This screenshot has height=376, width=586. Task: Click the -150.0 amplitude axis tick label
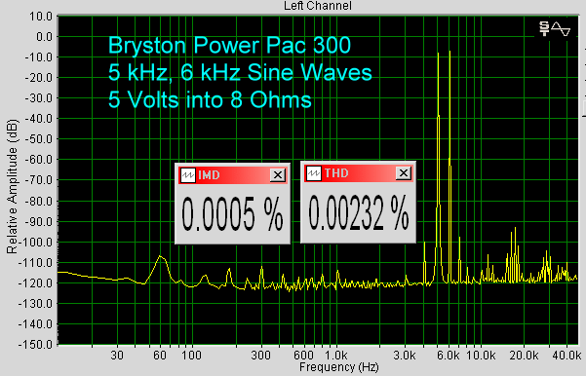click(35, 344)
